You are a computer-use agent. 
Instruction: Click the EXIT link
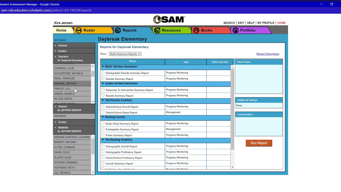pyautogui.click(x=241, y=23)
